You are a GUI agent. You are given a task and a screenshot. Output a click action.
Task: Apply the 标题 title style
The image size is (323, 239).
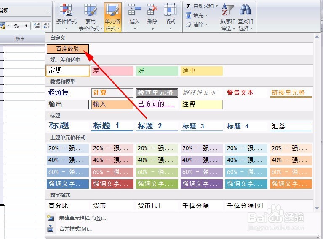coord(68,126)
